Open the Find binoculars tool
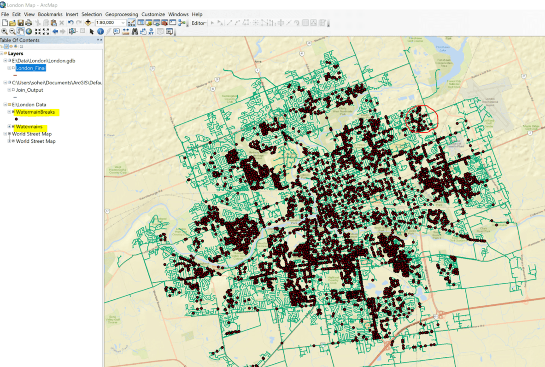 135,32
